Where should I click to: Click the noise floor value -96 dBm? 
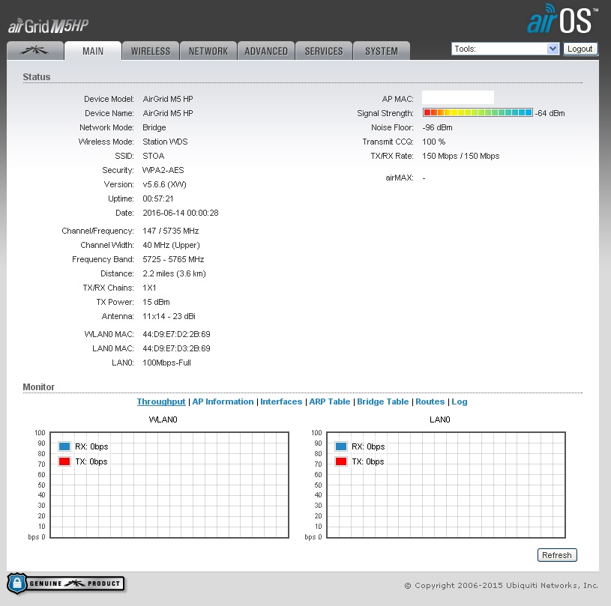(437, 127)
